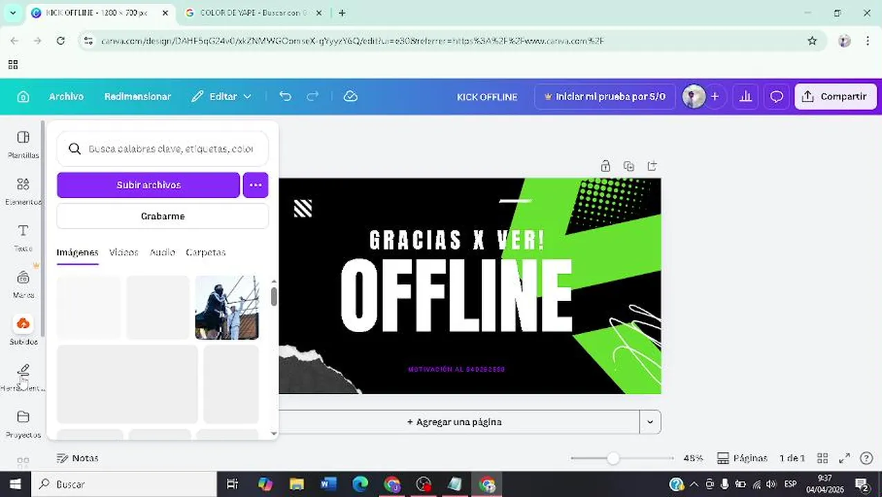Open the help question mark icon

click(x=866, y=458)
